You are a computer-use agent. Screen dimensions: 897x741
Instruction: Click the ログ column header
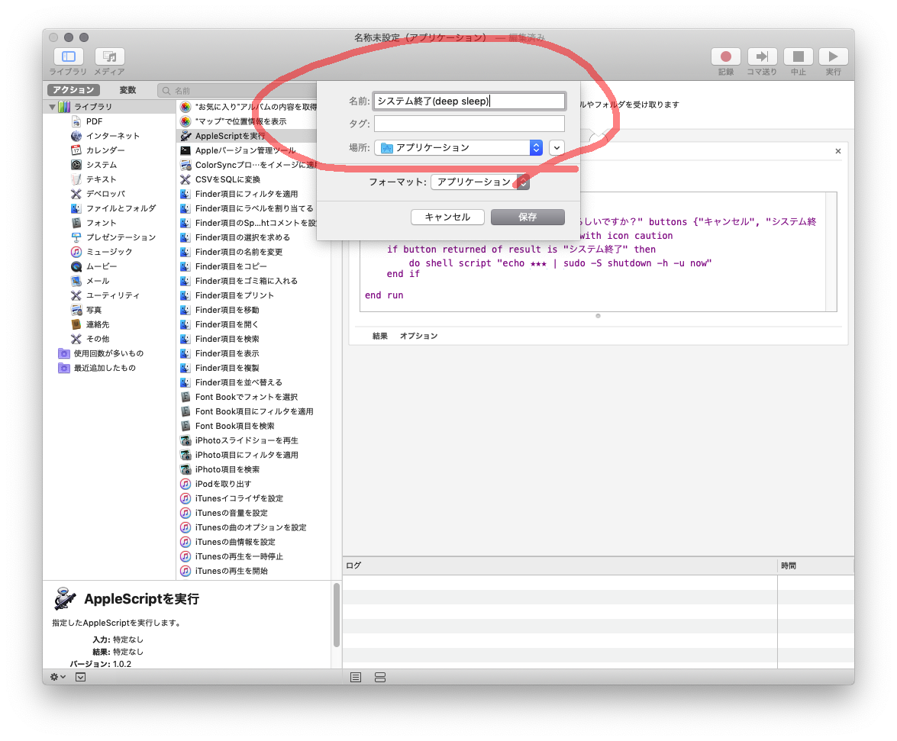pos(560,565)
